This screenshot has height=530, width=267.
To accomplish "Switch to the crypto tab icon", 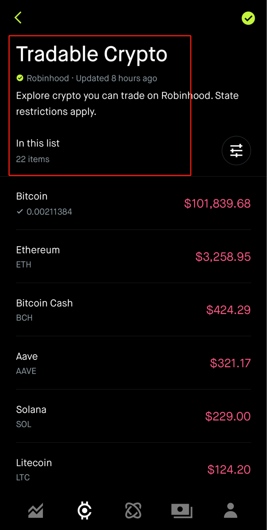I will click(x=84, y=510).
